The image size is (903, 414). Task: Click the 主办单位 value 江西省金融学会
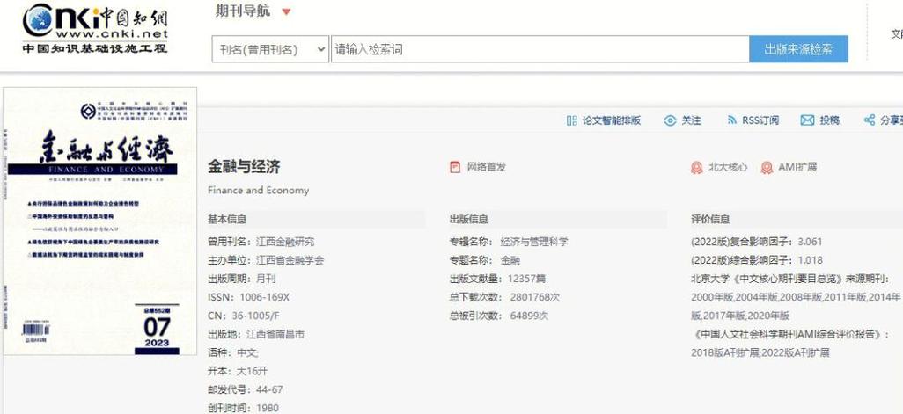(290, 260)
